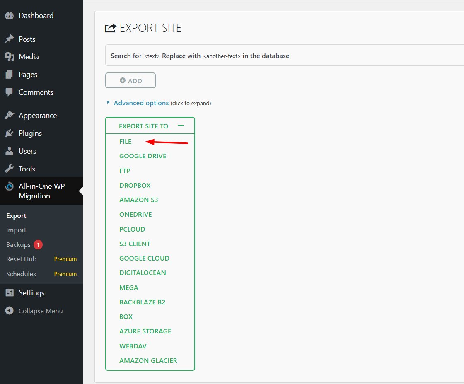Click the Collapse Menu arrow icon
This screenshot has height=384, width=464.
point(10,311)
